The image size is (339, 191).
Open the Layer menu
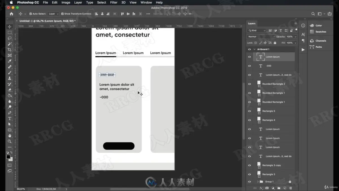(78, 3)
